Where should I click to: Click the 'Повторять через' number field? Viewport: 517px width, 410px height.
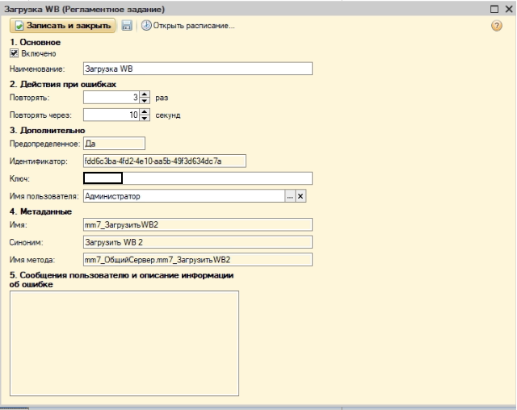[x=111, y=115]
